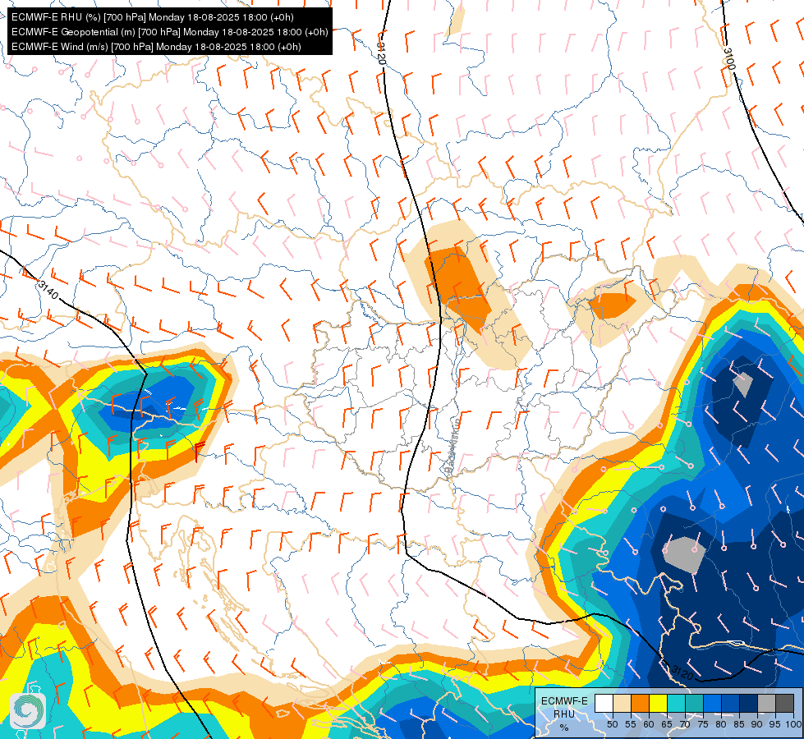Pick the orange 55-60 legend swatch
Image resolution: width=804 pixels, height=739 pixels.
[640, 703]
